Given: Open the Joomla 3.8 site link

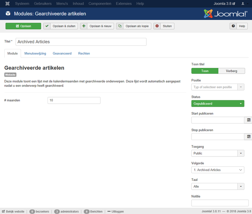Looking at the screenshot, I should tap(224, 4).
